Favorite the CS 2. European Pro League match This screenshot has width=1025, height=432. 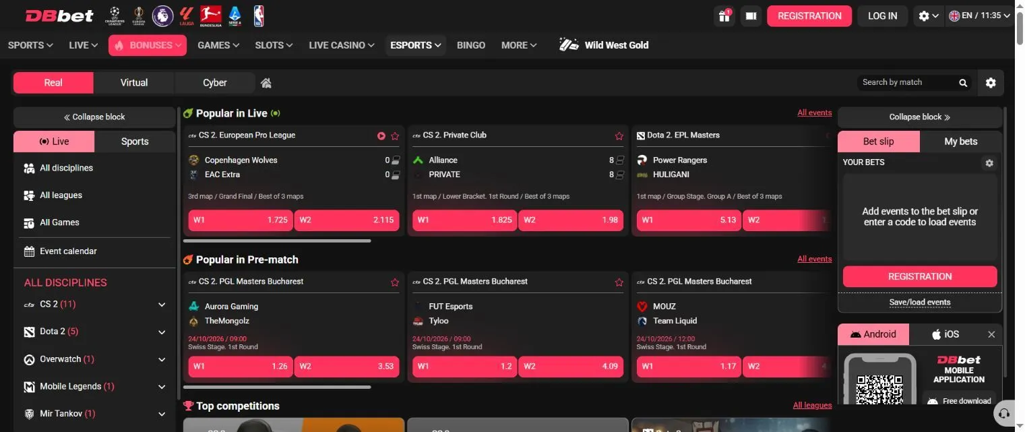[395, 136]
